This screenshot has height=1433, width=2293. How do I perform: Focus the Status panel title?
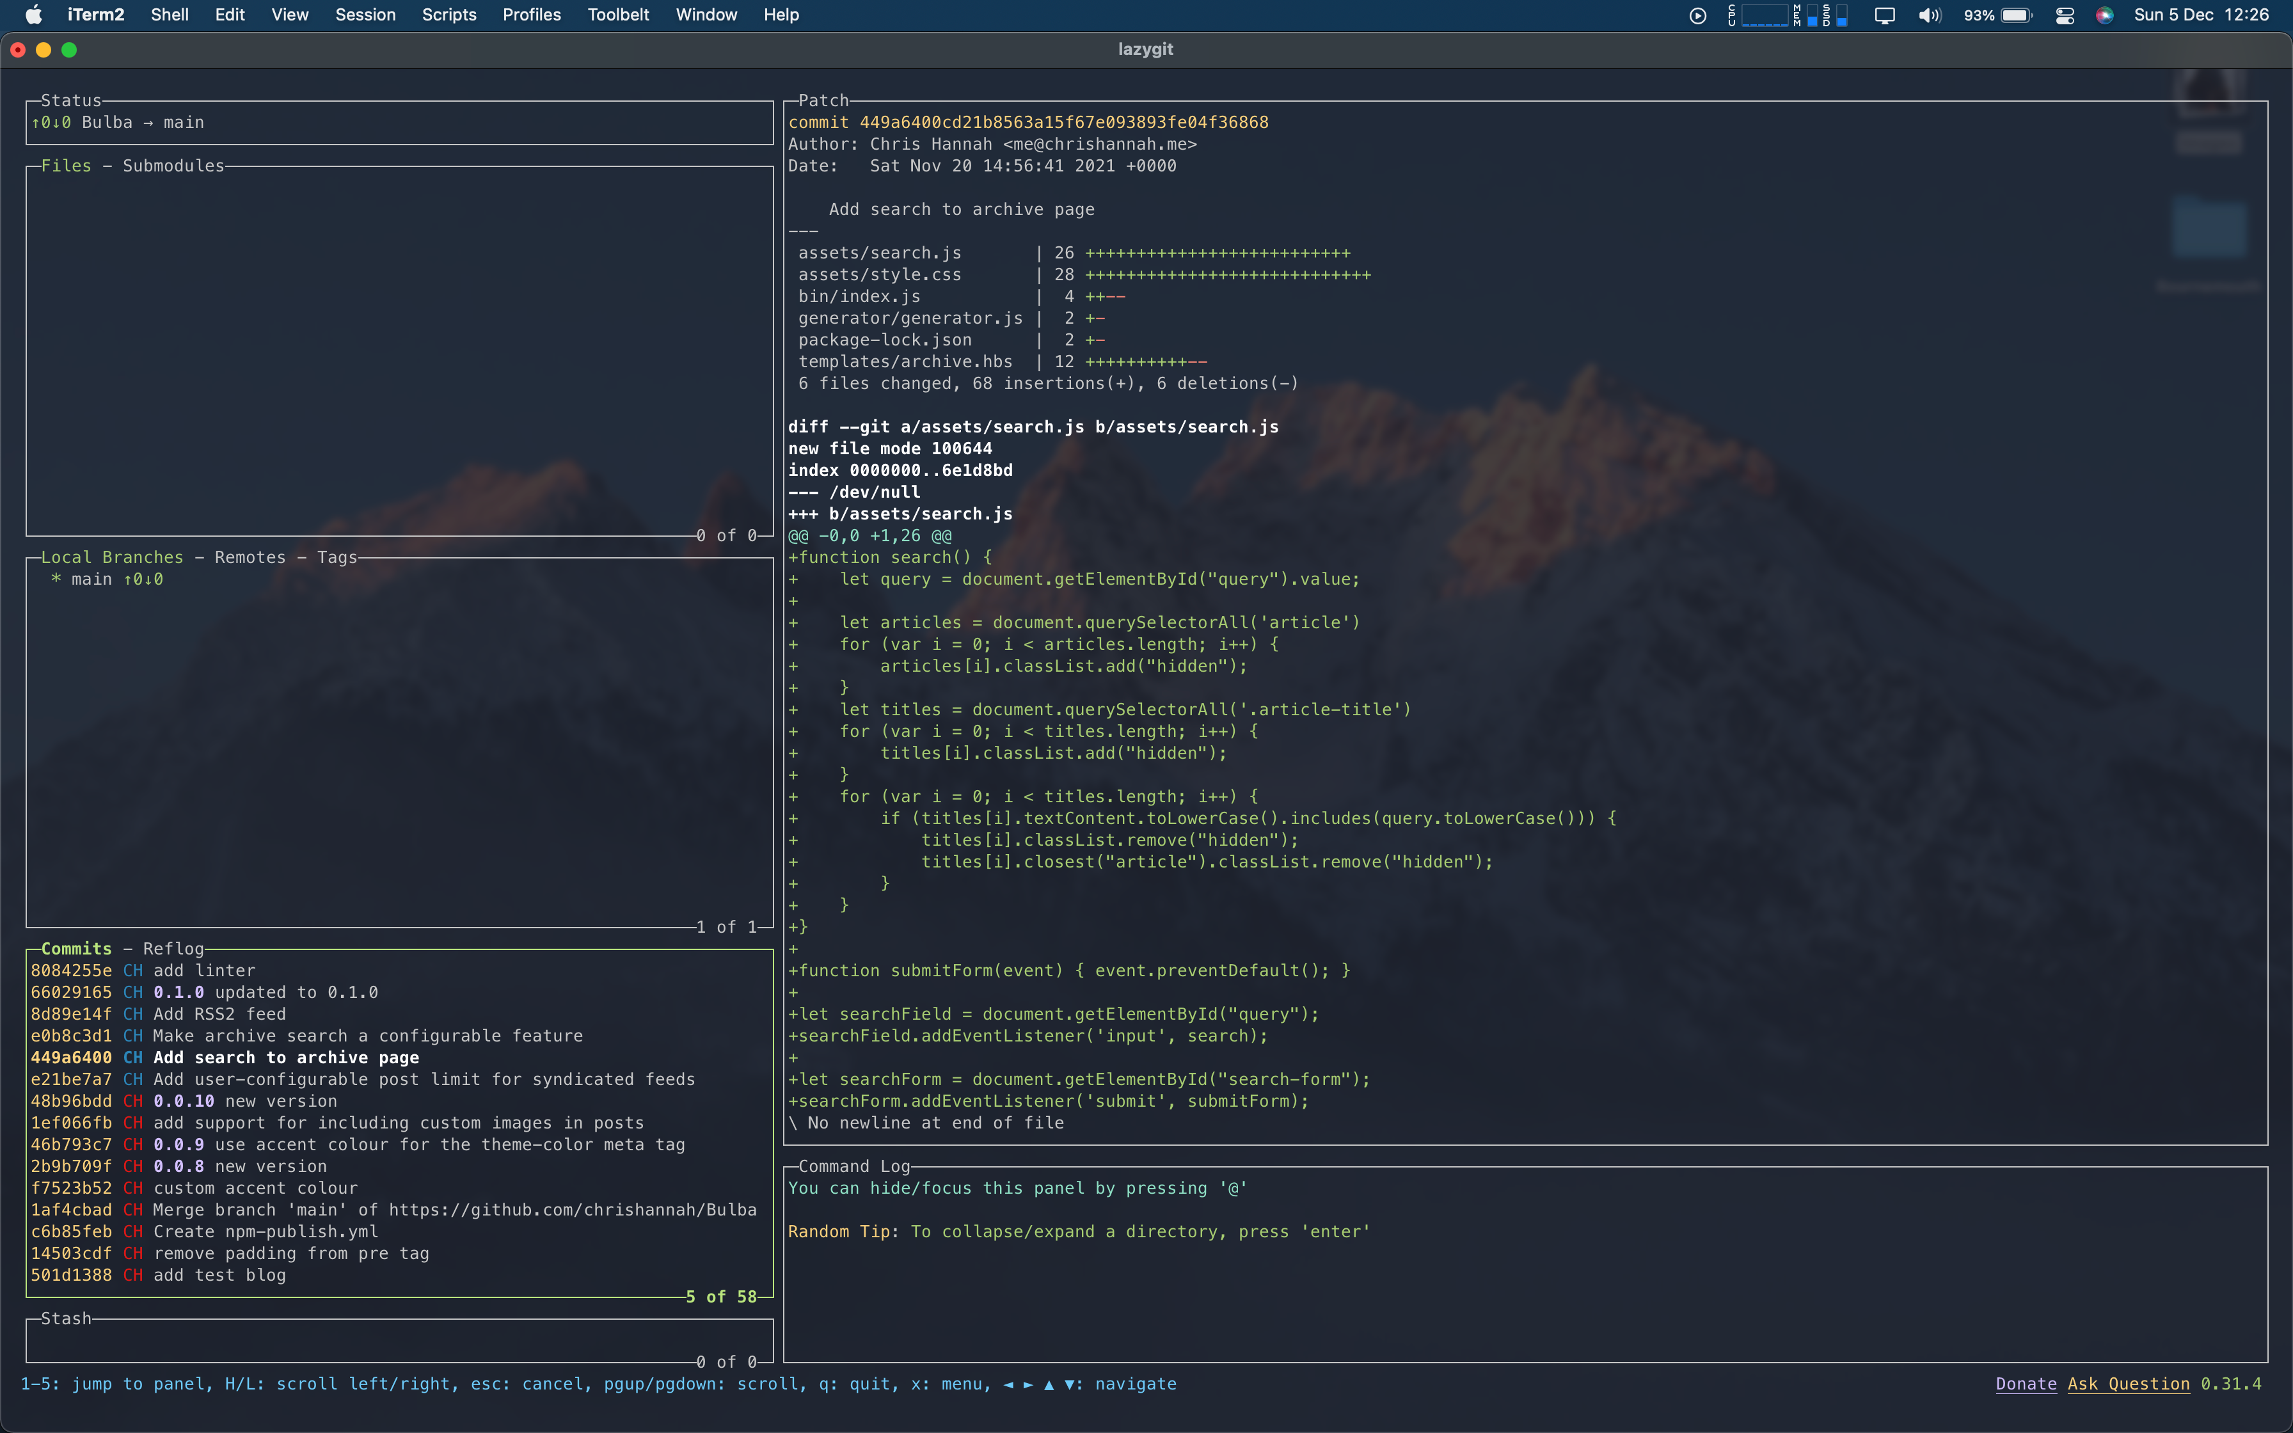(x=71, y=100)
